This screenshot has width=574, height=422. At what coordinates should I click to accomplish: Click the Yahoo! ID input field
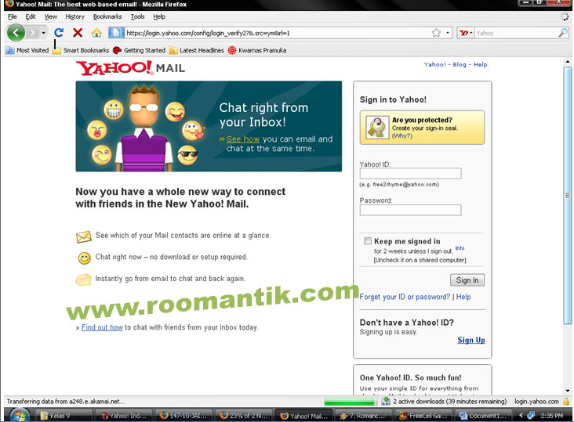[410, 174]
